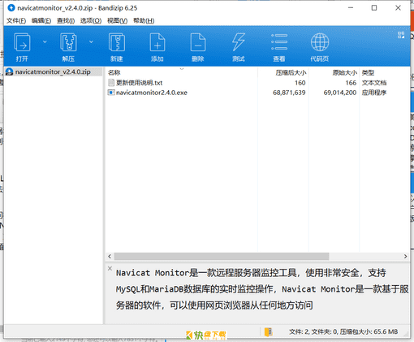Screen dimensions: 414x342
Task: Click the archive icon in status bar
Action: [x=269, y=331]
